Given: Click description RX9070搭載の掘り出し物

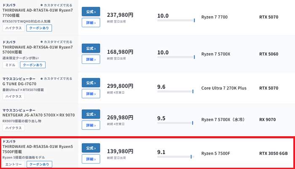Looking at the screenshot, I should click(22, 121).
